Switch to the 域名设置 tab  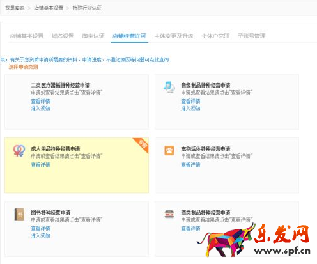63,36
